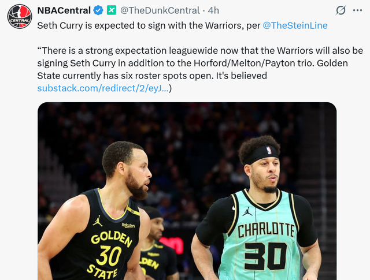370x280 pixels.
Task: Click the Jordan logo on the Charlotte jersey
Action: [247, 212]
